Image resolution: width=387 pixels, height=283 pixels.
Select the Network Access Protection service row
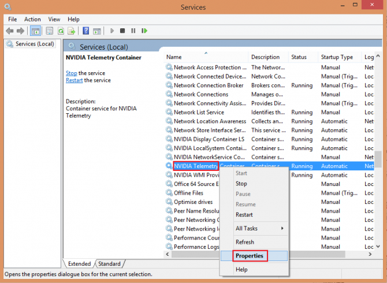tap(269, 68)
